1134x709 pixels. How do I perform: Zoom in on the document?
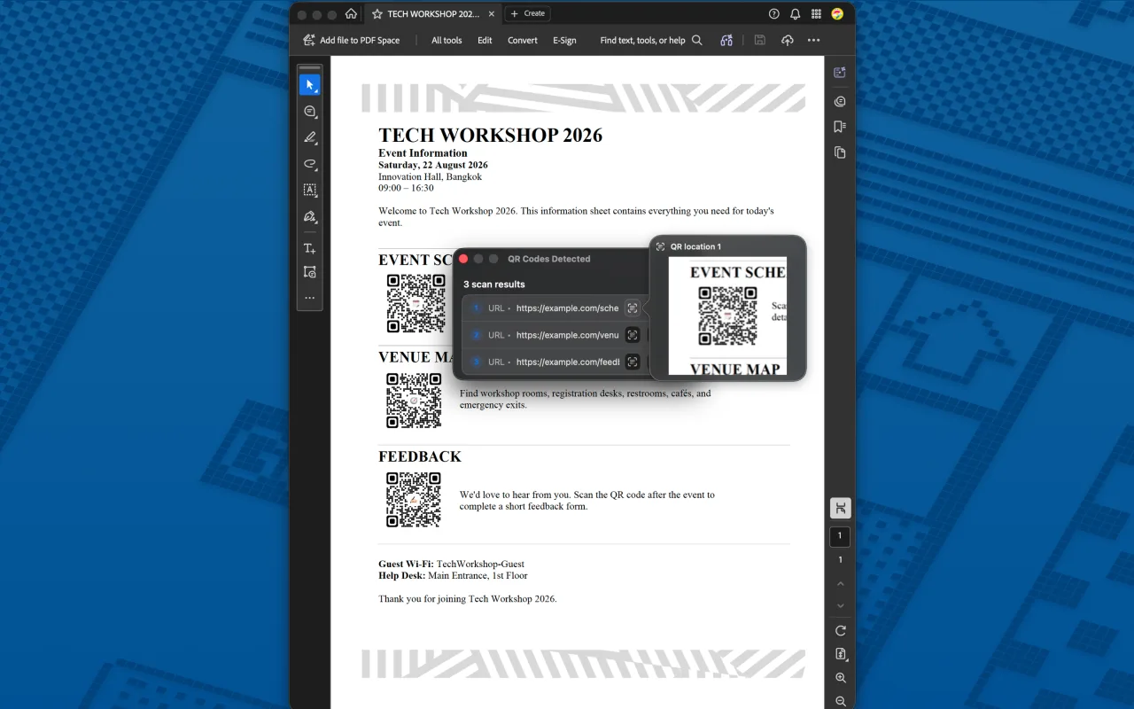(840, 678)
